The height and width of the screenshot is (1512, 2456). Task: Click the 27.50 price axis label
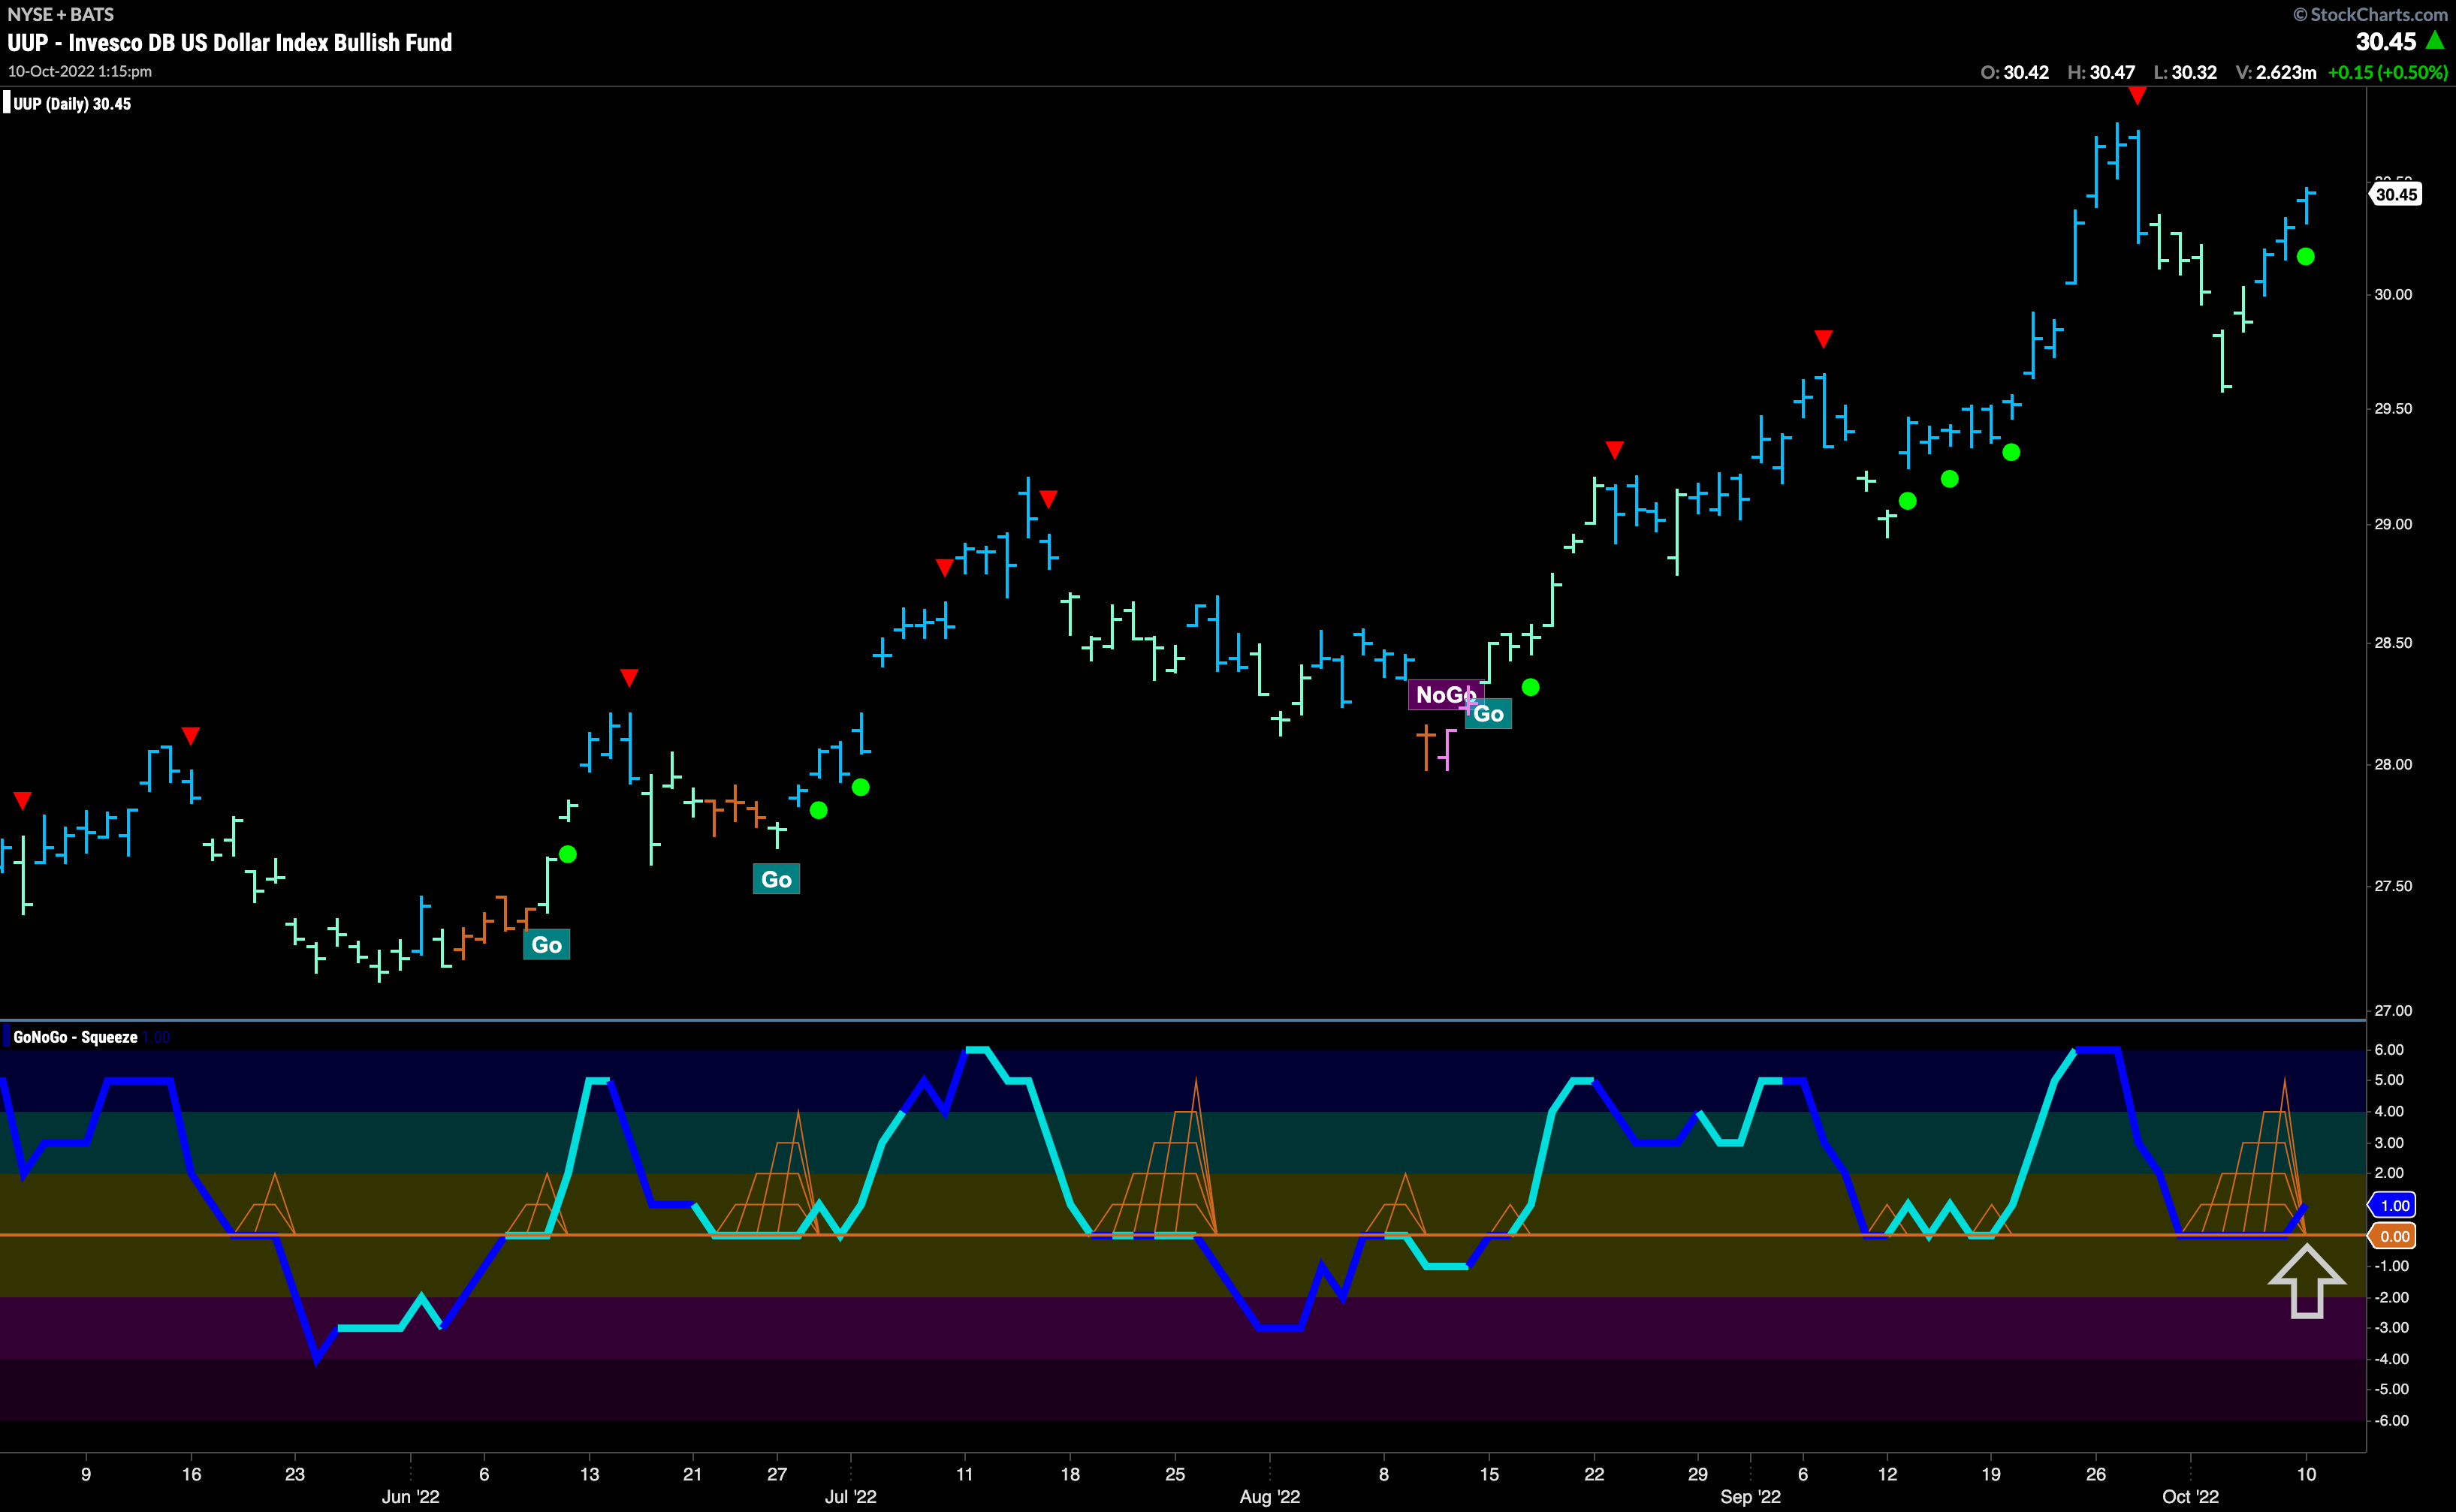pyautogui.click(x=2393, y=886)
